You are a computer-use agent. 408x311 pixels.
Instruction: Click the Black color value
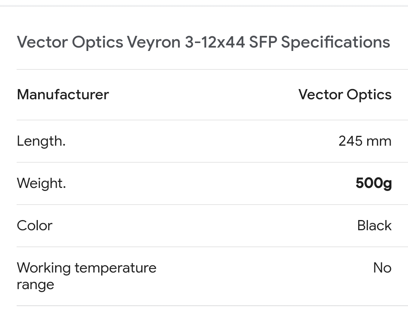(374, 226)
